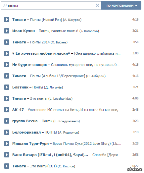Click the title 'Это понты (L. Lobzhanidze)'
The height and width of the screenshot is (173, 144).
tap(51, 98)
